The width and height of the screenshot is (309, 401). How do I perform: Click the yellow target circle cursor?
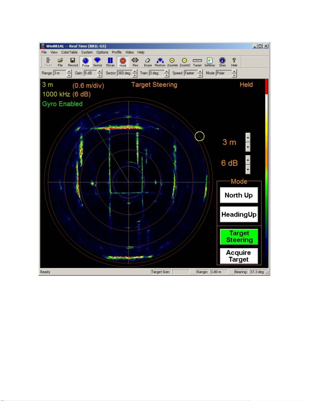[200, 136]
